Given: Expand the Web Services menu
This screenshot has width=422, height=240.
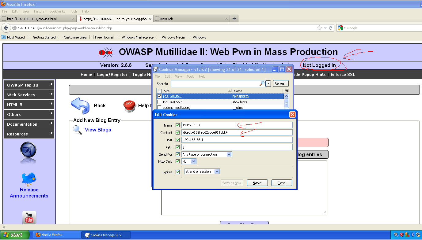Looking at the screenshot, I should (x=29, y=95).
